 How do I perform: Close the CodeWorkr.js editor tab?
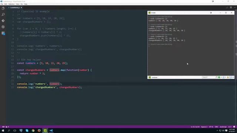21,7
